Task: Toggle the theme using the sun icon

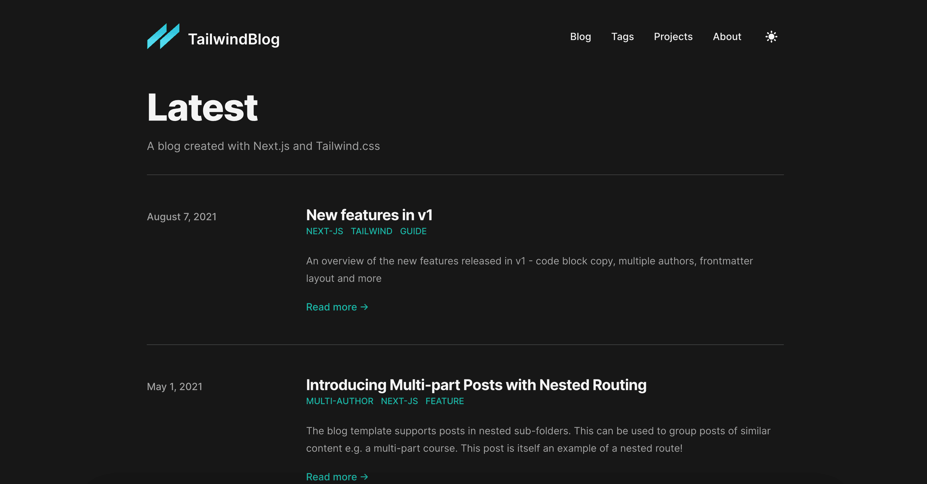Action: coord(771,37)
